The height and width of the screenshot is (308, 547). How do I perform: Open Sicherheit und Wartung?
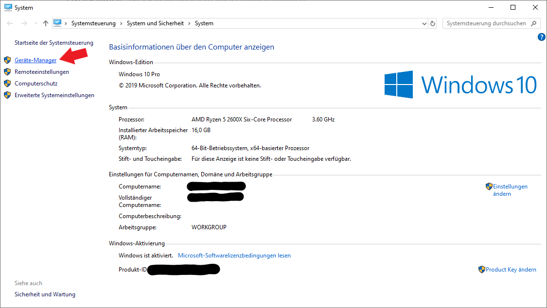[x=45, y=294]
